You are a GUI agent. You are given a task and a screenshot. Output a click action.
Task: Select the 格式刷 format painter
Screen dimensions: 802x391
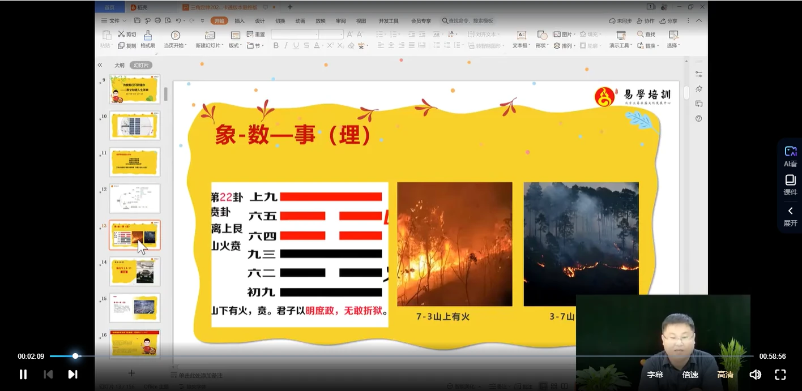148,39
